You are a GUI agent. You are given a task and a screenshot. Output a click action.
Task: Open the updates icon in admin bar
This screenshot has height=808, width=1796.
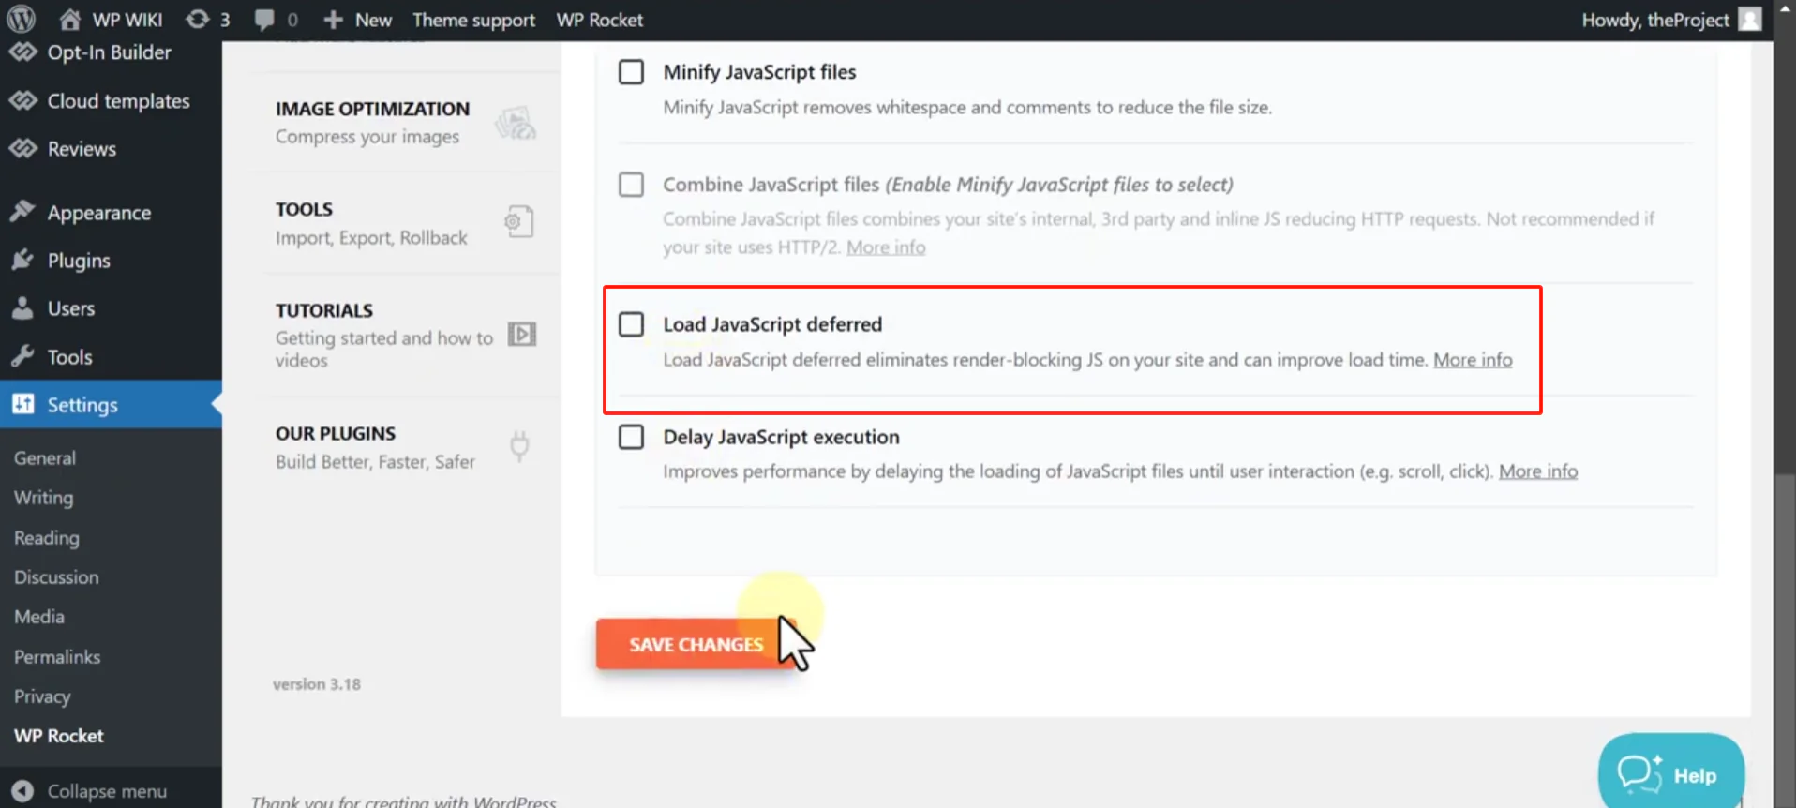pyautogui.click(x=197, y=19)
